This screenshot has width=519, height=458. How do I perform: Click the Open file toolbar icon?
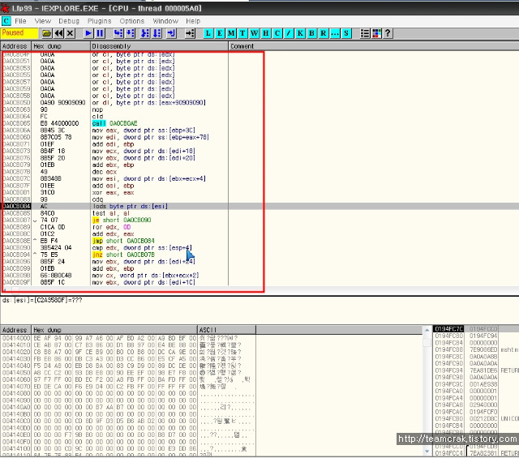click(x=47, y=33)
